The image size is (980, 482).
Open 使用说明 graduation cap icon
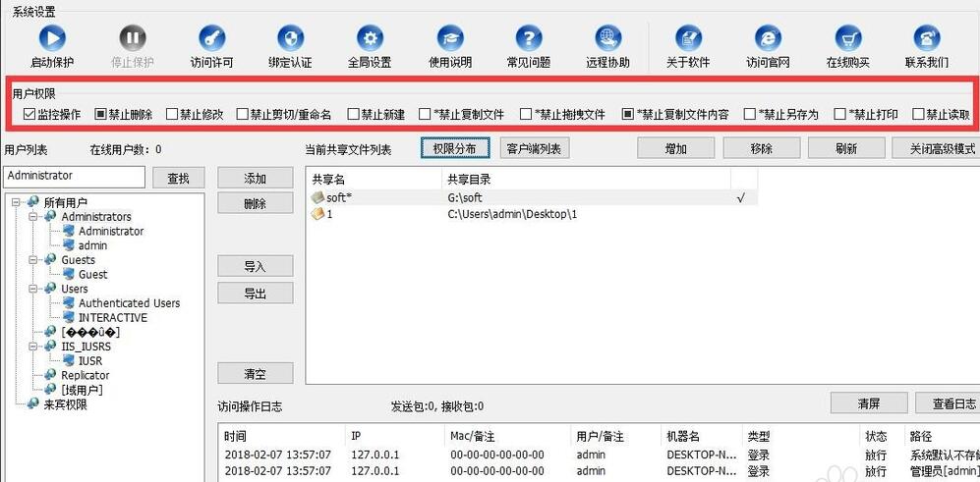coord(450,38)
